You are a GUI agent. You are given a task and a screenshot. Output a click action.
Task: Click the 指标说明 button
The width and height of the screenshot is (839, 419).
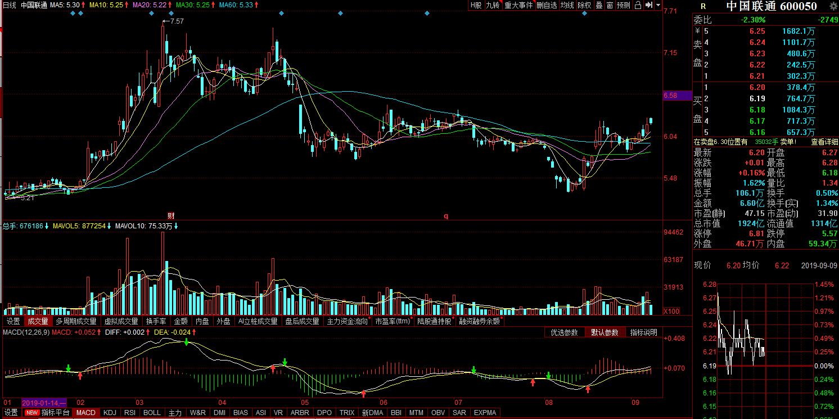click(643, 332)
